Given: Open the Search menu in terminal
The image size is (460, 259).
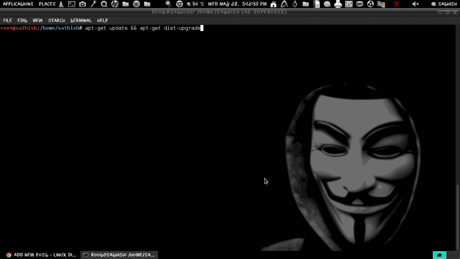Looking at the screenshot, I should [x=57, y=21].
